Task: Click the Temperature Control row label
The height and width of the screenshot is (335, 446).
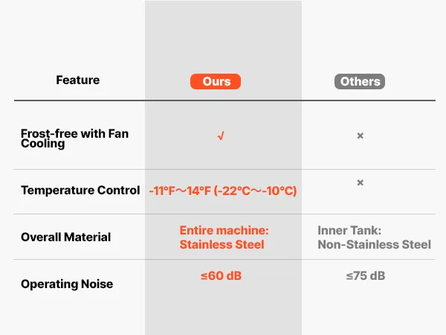Action: coord(80,191)
